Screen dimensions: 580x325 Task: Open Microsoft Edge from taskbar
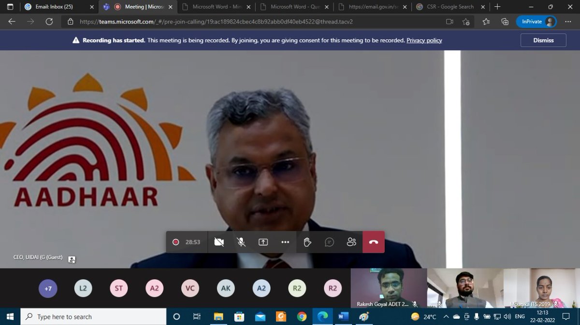coord(322,317)
